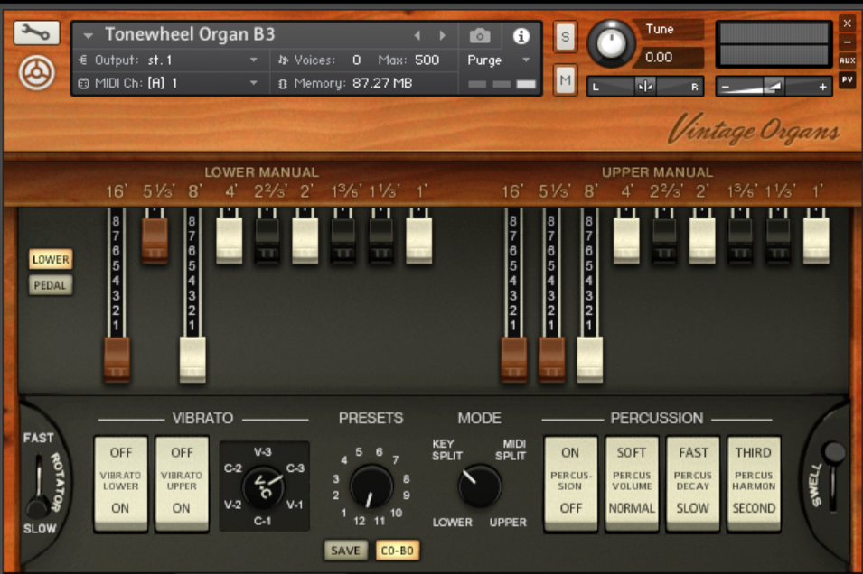Viewport: 863px width, 574px height.
Task: Toggle the Vibrato Lower switch
Action: pos(120,480)
